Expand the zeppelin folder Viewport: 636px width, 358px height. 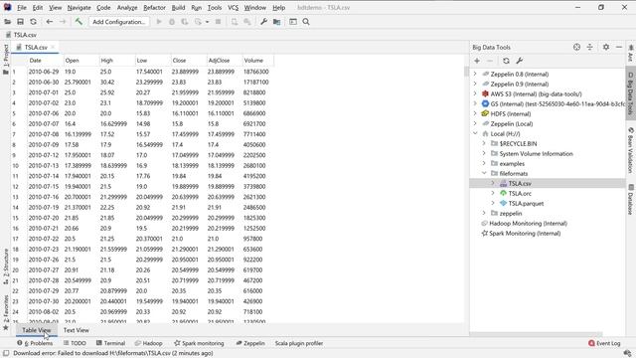pyautogui.click(x=484, y=213)
